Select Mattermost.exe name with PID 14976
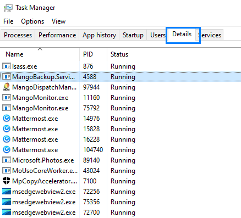 click(35, 119)
